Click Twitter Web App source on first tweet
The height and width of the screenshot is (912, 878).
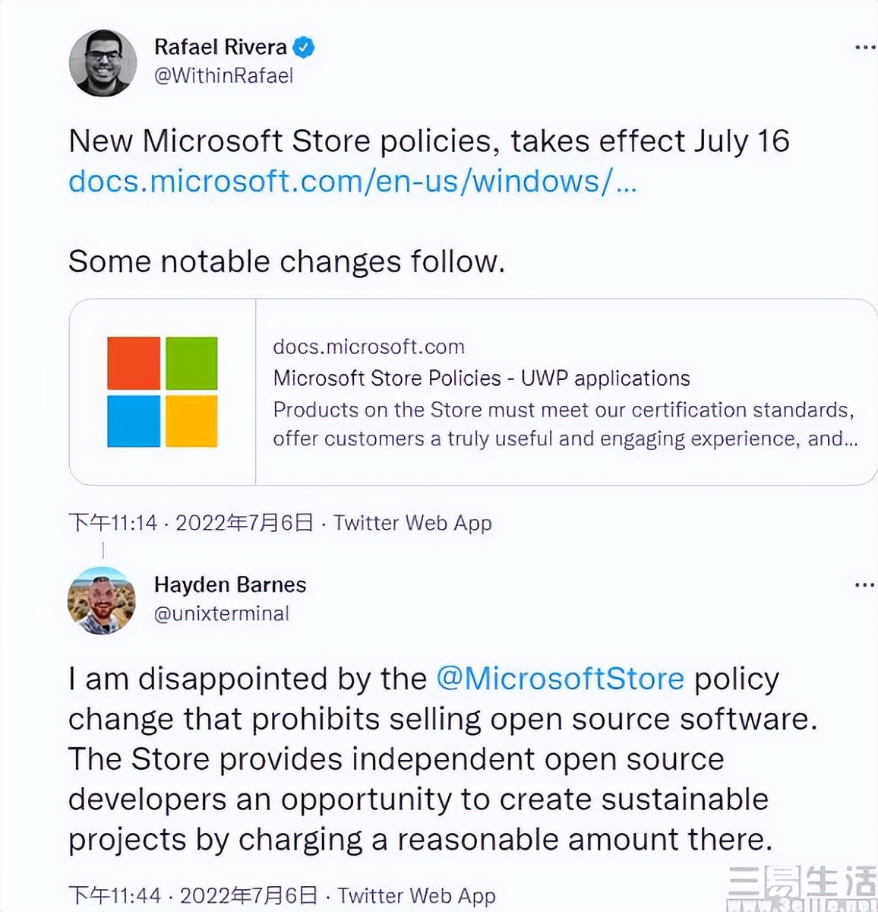coord(412,523)
